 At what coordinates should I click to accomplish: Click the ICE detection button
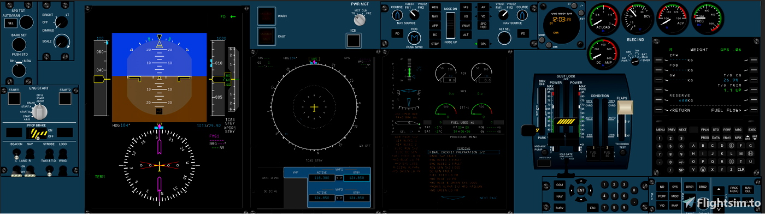(x=353, y=41)
